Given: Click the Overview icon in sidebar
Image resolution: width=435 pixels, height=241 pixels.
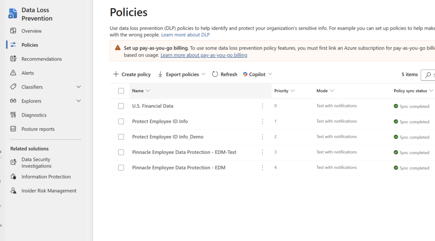Looking at the screenshot, I should click(13, 31).
